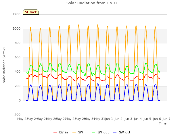Image resolution: width=184 pixels, height=138 pixels.
Task: Click the Jun 7 x-axis tick label
Action: point(166,119)
